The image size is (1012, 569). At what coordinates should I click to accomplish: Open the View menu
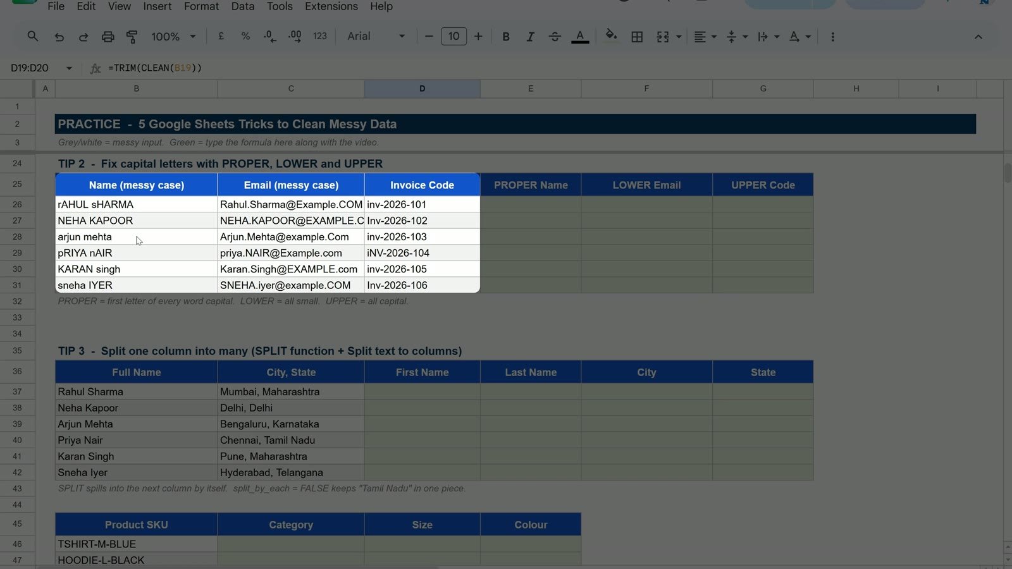point(119,6)
